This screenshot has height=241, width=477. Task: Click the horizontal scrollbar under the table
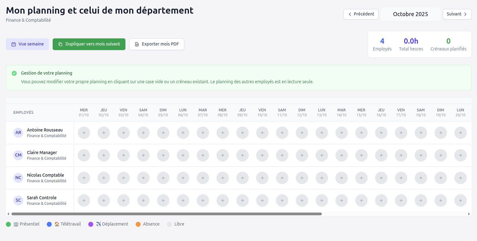167,214
